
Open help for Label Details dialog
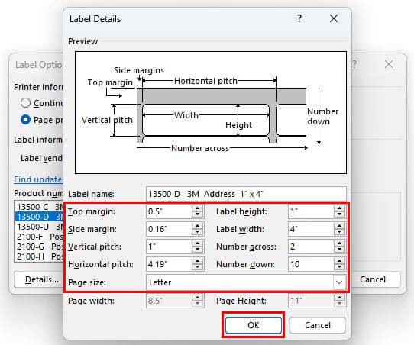coord(299,19)
